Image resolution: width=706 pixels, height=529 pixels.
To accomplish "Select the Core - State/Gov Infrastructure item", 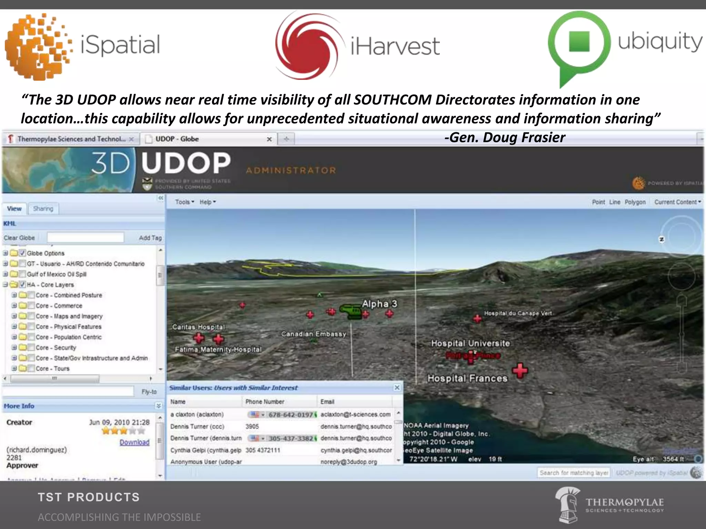I will [x=92, y=358].
